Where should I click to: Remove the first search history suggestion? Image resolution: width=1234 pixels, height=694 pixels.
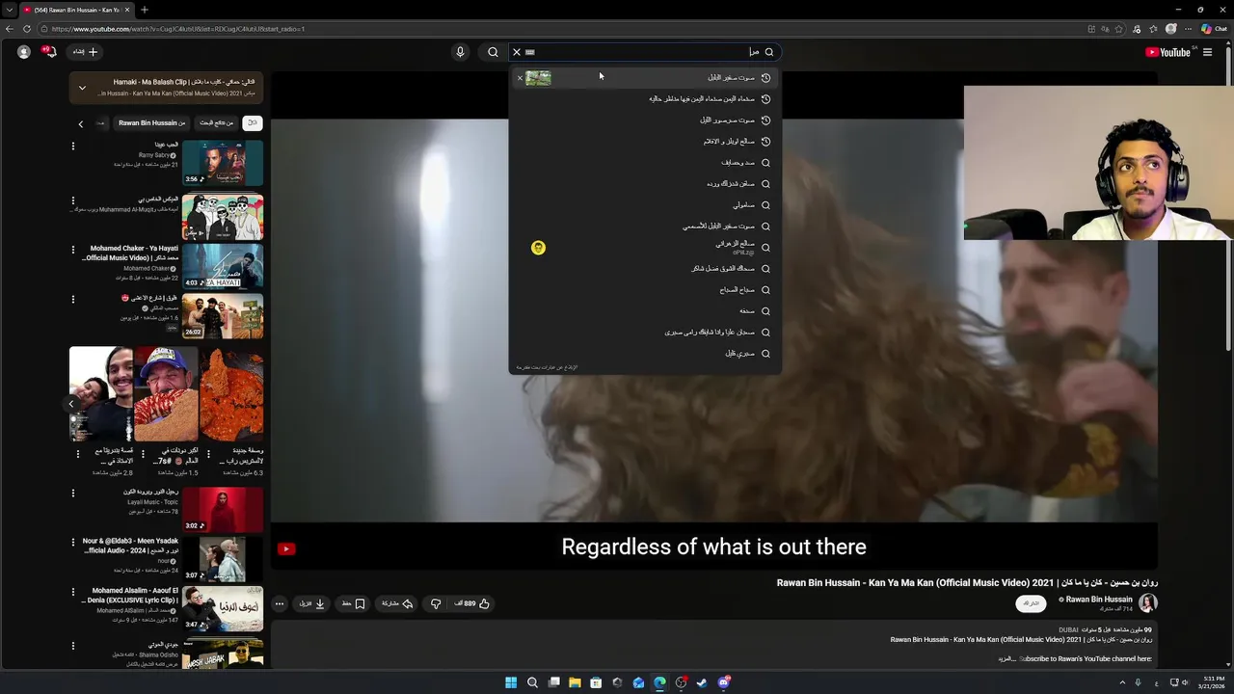click(x=520, y=78)
